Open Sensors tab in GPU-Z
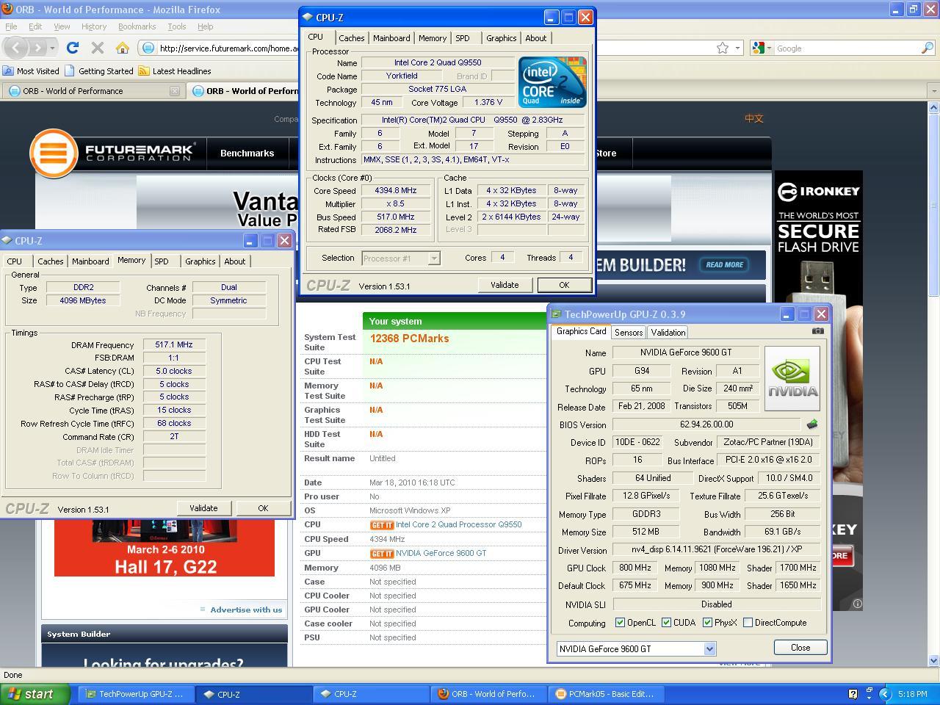 tap(629, 332)
